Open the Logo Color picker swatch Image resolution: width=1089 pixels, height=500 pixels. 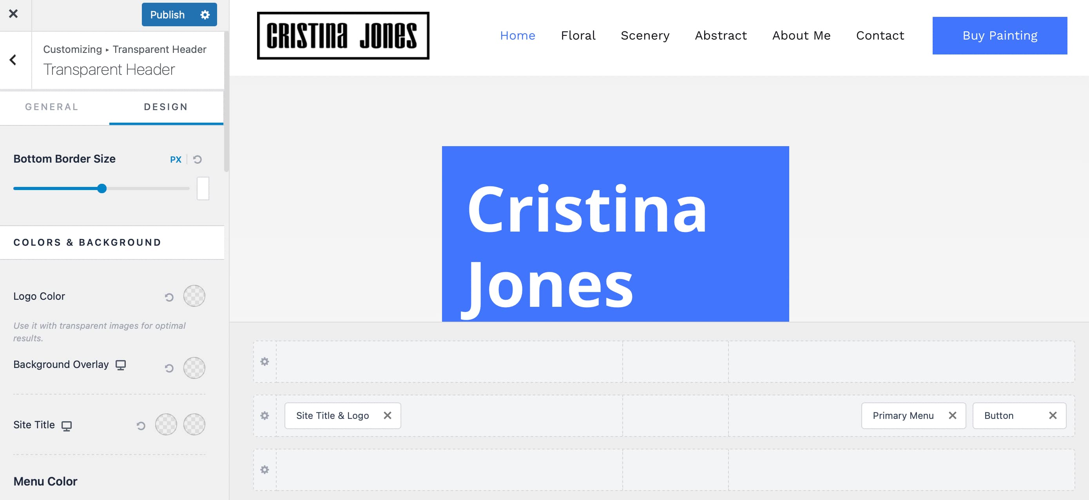click(x=194, y=296)
